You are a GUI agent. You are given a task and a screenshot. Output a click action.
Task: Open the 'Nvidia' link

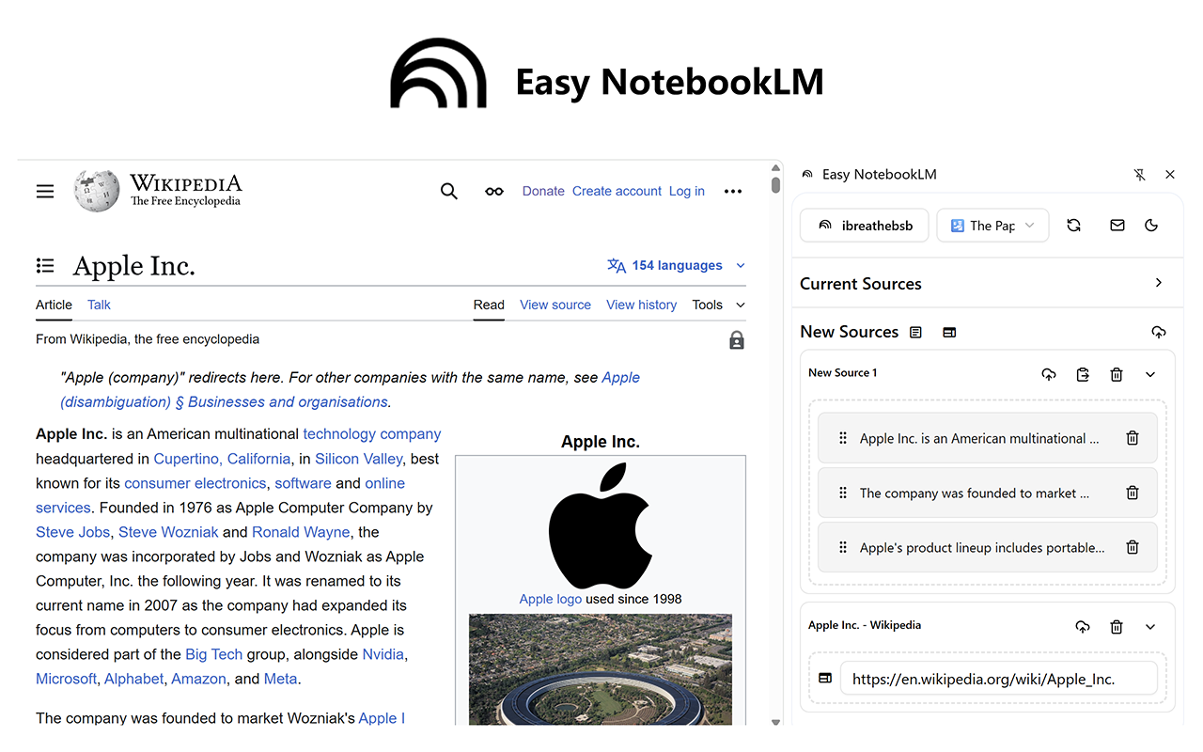click(x=383, y=653)
